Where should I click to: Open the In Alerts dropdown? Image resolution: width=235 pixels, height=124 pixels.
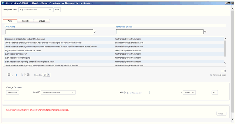(189, 93)
